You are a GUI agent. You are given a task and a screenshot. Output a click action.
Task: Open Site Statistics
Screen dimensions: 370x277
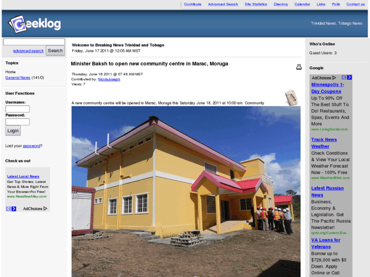point(256,4)
